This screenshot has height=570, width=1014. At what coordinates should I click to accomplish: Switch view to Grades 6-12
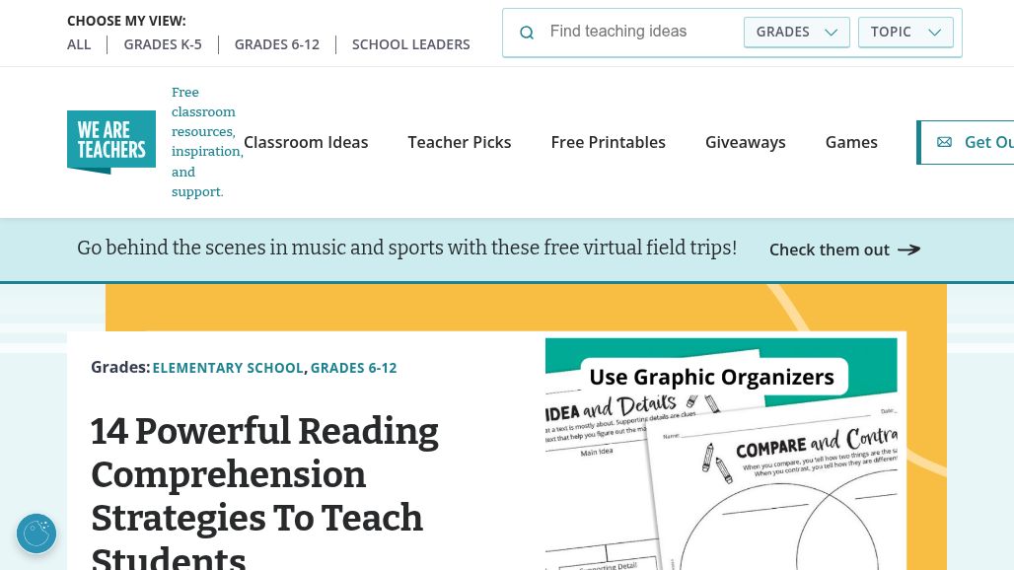tap(277, 44)
